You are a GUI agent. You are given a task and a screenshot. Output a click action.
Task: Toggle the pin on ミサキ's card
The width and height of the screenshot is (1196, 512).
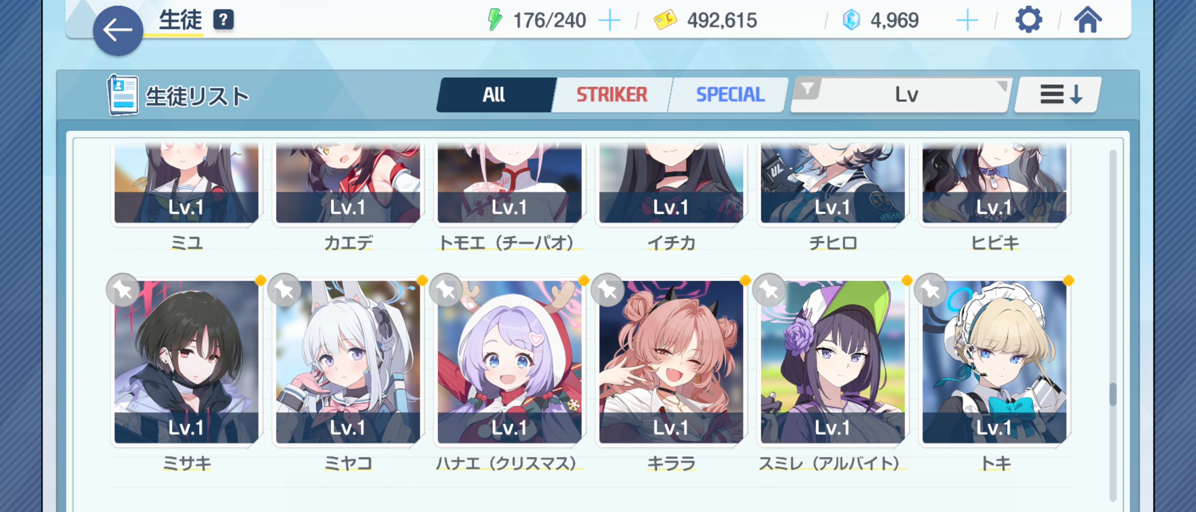[123, 290]
